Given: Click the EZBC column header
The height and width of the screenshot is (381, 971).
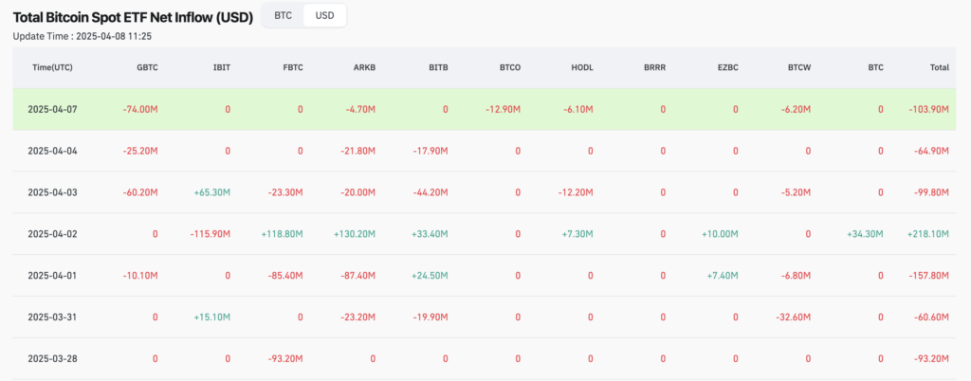Looking at the screenshot, I should pos(727,68).
